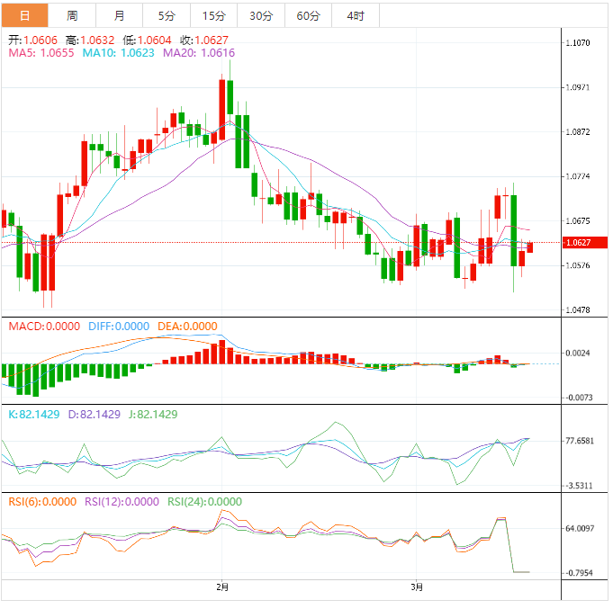Open the 月 monthly chart tab
Screen dimensions: 613x609
point(119,15)
